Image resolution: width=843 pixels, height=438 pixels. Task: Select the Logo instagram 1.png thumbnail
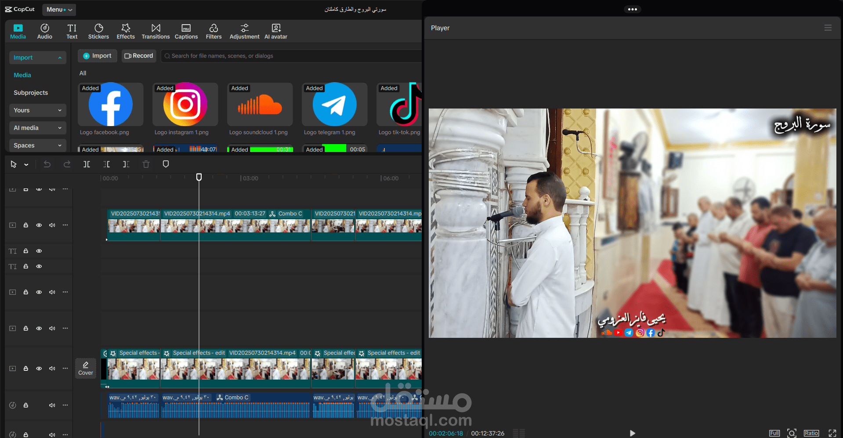click(x=185, y=105)
